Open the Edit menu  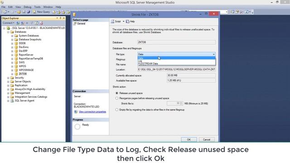coord(10,7)
